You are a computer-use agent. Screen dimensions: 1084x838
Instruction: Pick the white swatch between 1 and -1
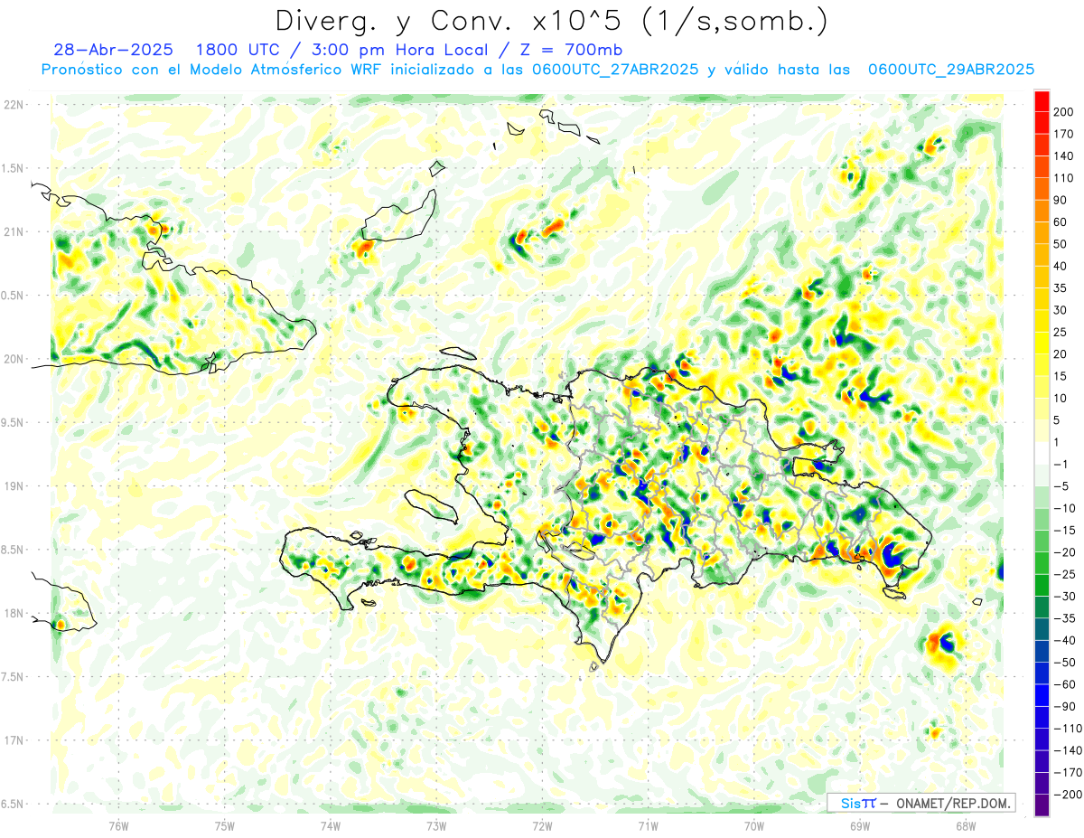coord(1042,454)
